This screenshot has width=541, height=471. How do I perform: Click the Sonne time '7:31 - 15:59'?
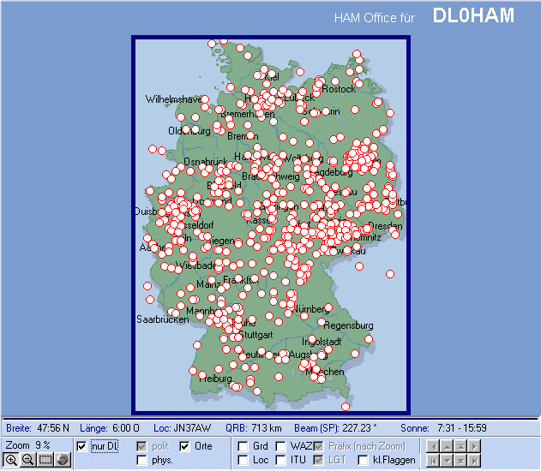(x=461, y=428)
